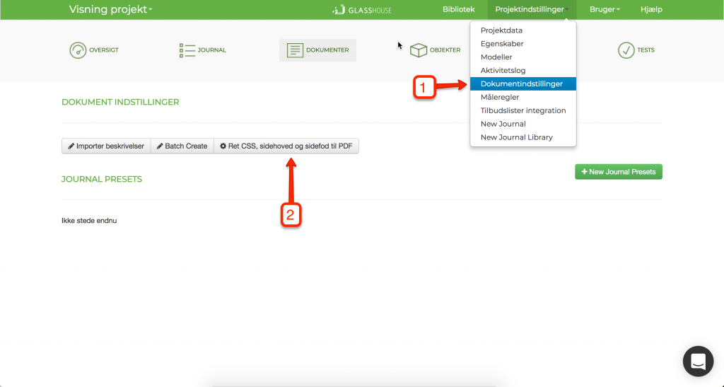
Task: Open the Hjælp link
Action: point(651,9)
